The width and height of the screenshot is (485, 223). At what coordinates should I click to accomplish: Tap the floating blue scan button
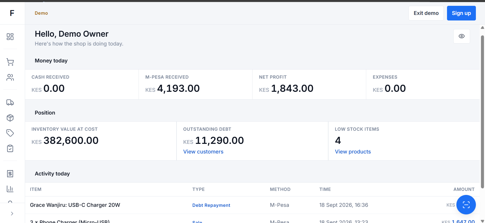click(x=466, y=205)
